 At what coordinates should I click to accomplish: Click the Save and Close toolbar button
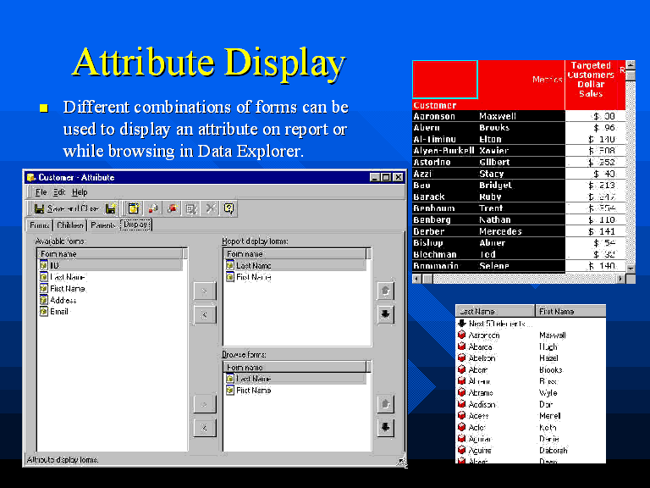click(x=66, y=208)
